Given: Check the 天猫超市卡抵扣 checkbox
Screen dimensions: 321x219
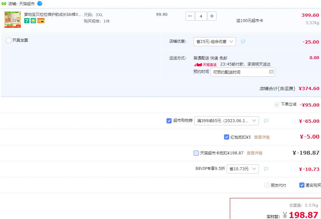Looking at the screenshot, I should [196, 153].
